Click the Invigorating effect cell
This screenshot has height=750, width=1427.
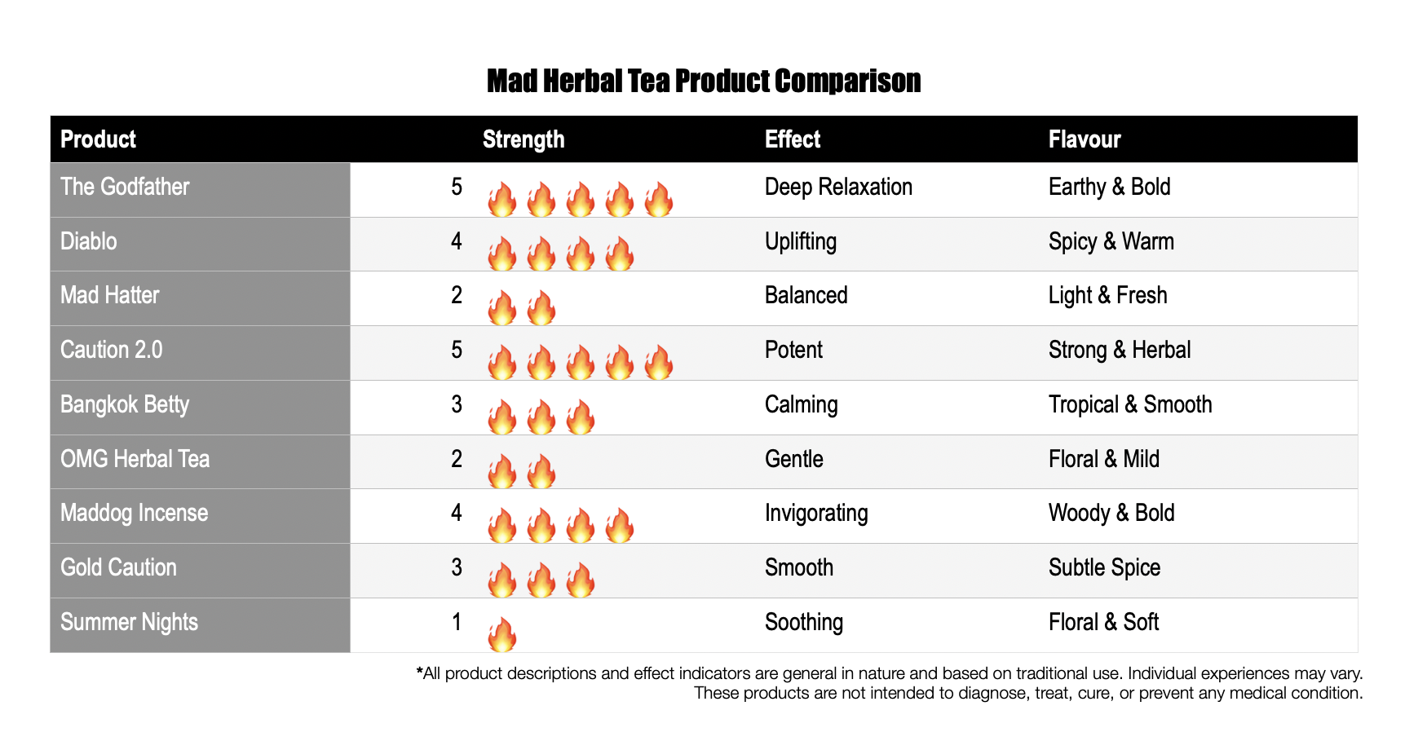[816, 514]
